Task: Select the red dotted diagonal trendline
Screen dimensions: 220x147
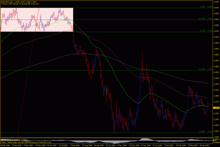Action: tap(29, 68)
